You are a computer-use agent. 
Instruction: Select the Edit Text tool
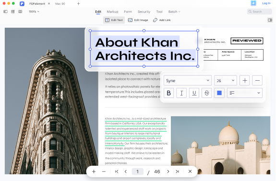tap(114, 20)
